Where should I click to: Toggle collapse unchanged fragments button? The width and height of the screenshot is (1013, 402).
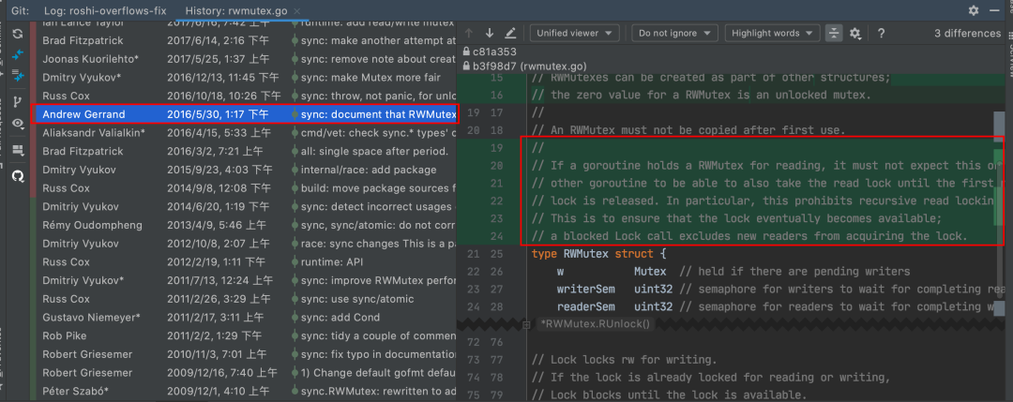(834, 34)
